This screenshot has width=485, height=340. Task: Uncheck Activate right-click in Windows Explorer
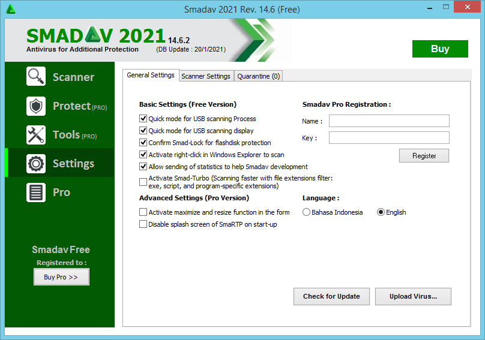[143, 155]
